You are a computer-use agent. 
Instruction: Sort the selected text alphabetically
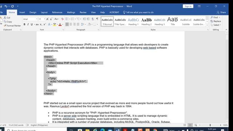coord(93,19)
